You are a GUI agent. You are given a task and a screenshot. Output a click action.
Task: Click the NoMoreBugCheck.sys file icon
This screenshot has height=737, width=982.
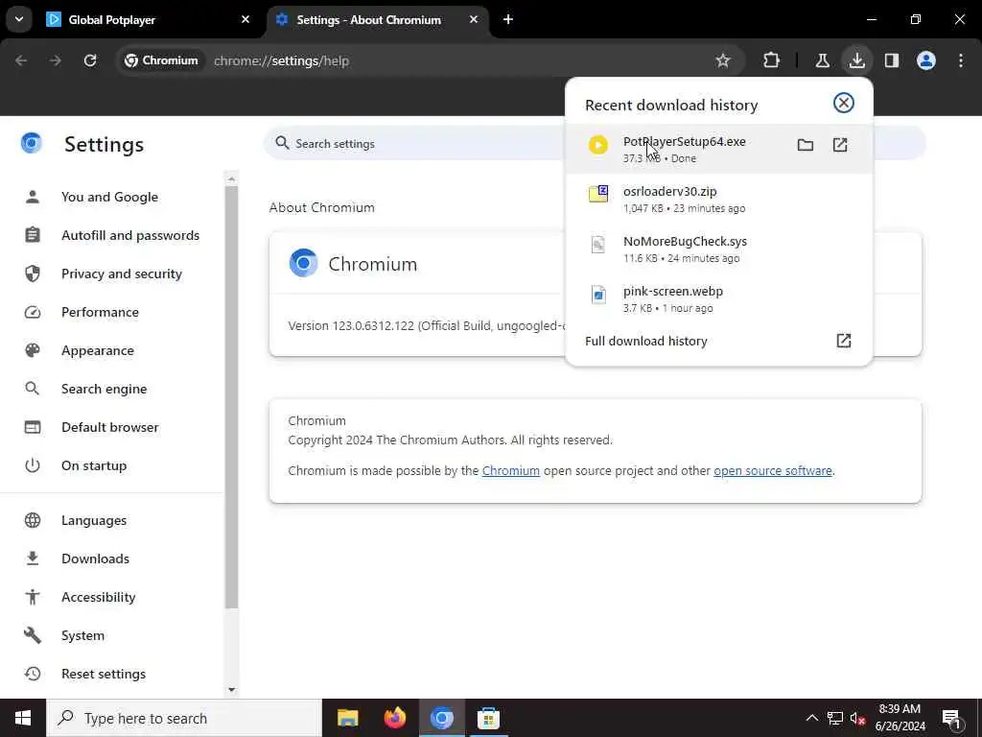pos(598,244)
